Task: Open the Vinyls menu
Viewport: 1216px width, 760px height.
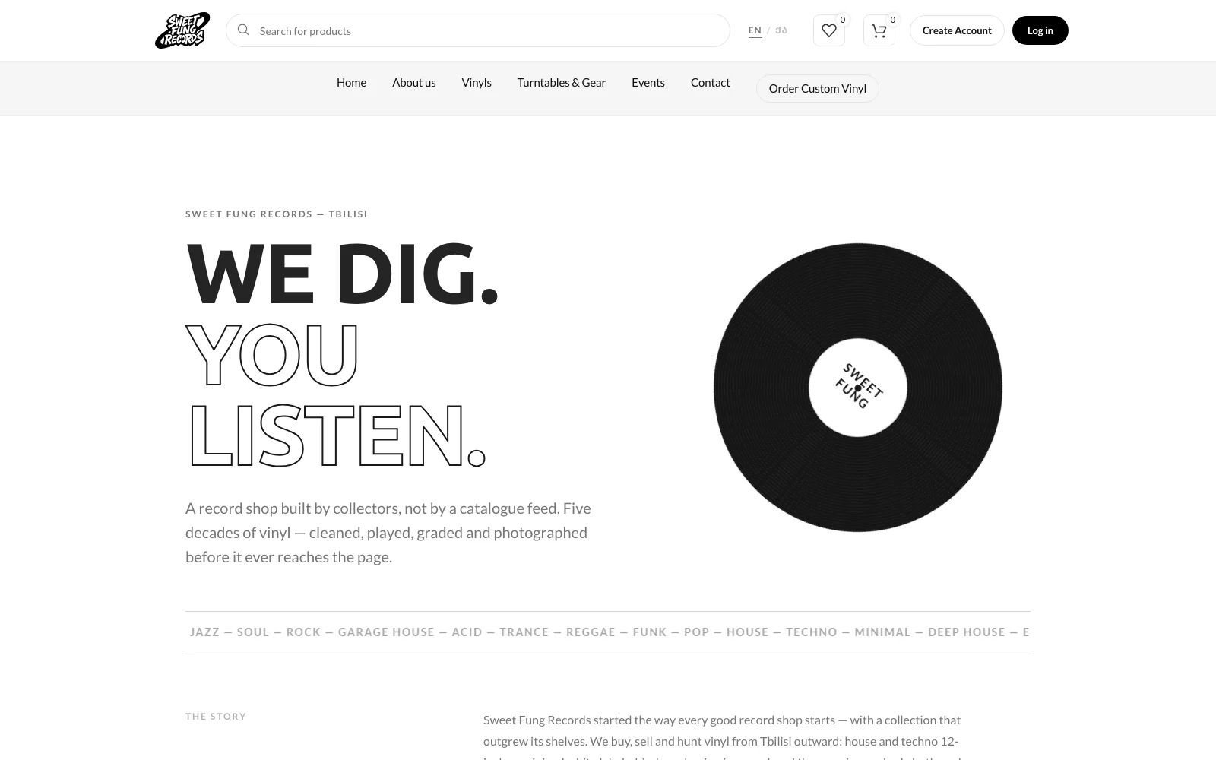Action: (477, 82)
